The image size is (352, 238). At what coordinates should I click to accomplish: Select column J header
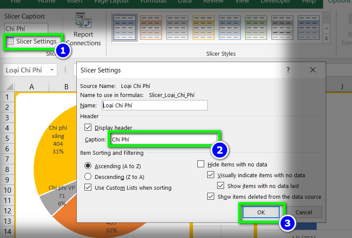[342, 87]
